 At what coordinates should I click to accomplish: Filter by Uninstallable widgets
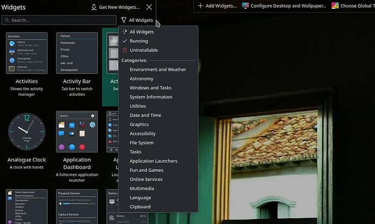click(158, 50)
